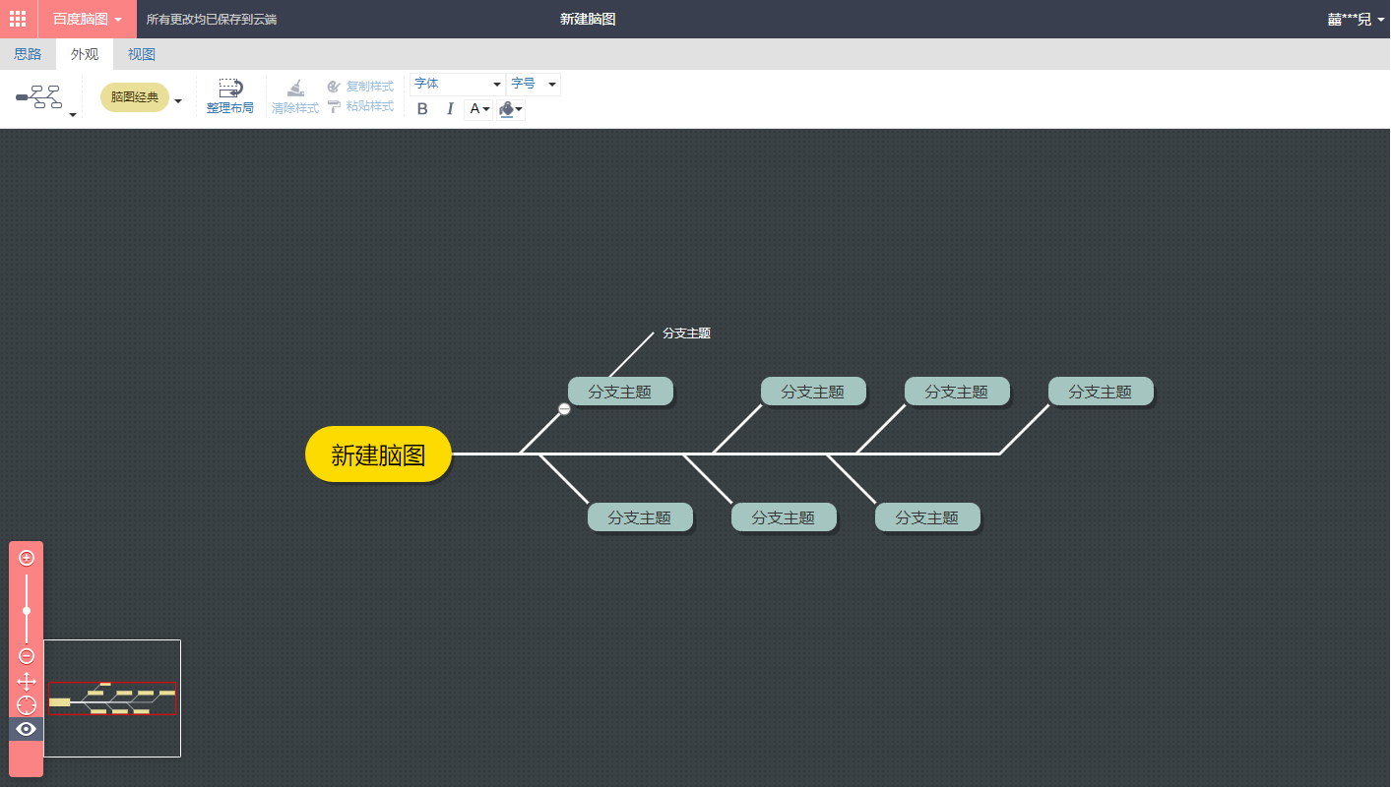Toggle the hand pan tool

click(27, 681)
